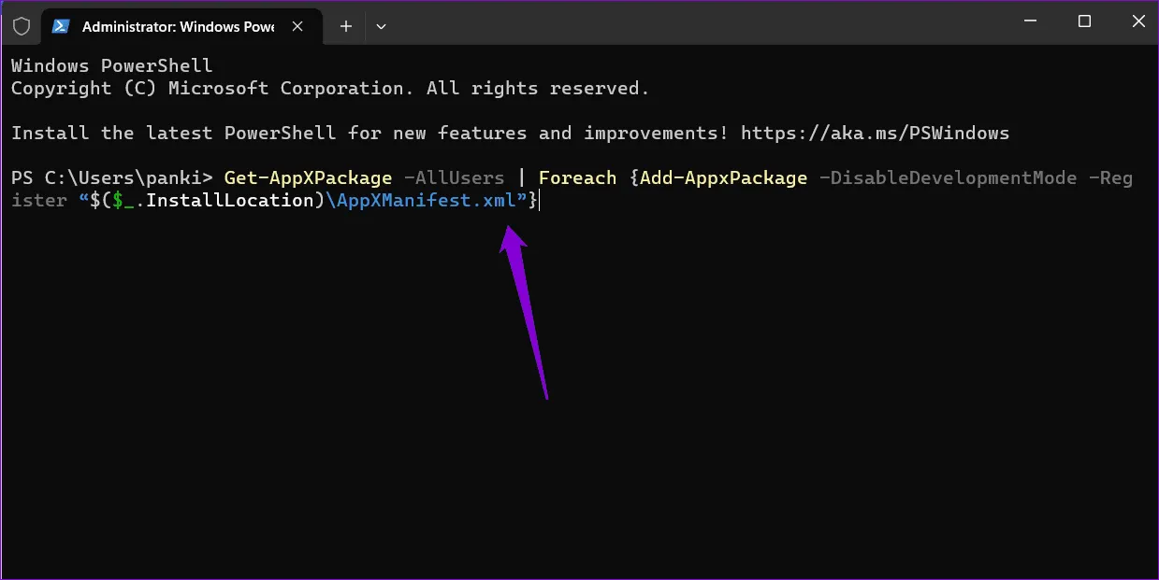Click the PS C:\Users\panki> prompt
Screen dimensions: 1159x580
[112, 178]
